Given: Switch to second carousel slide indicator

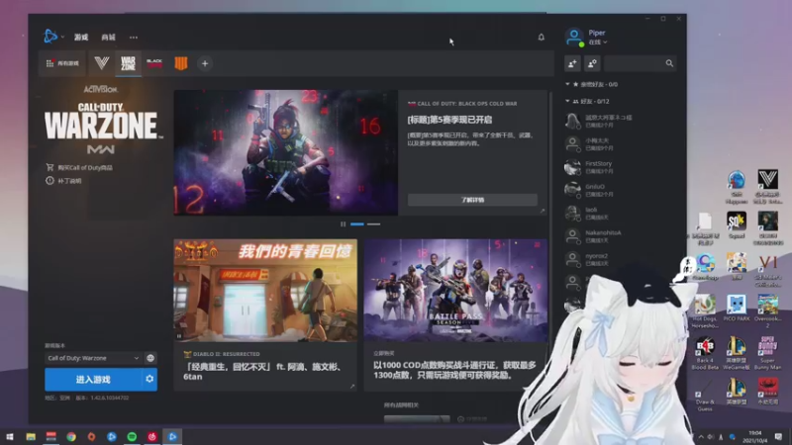Looking at the screenshot, I should tap(374, 224).
